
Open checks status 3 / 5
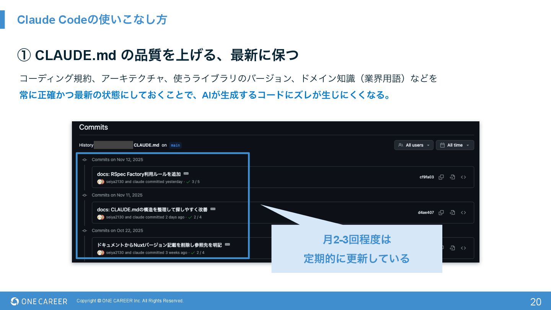194,182
